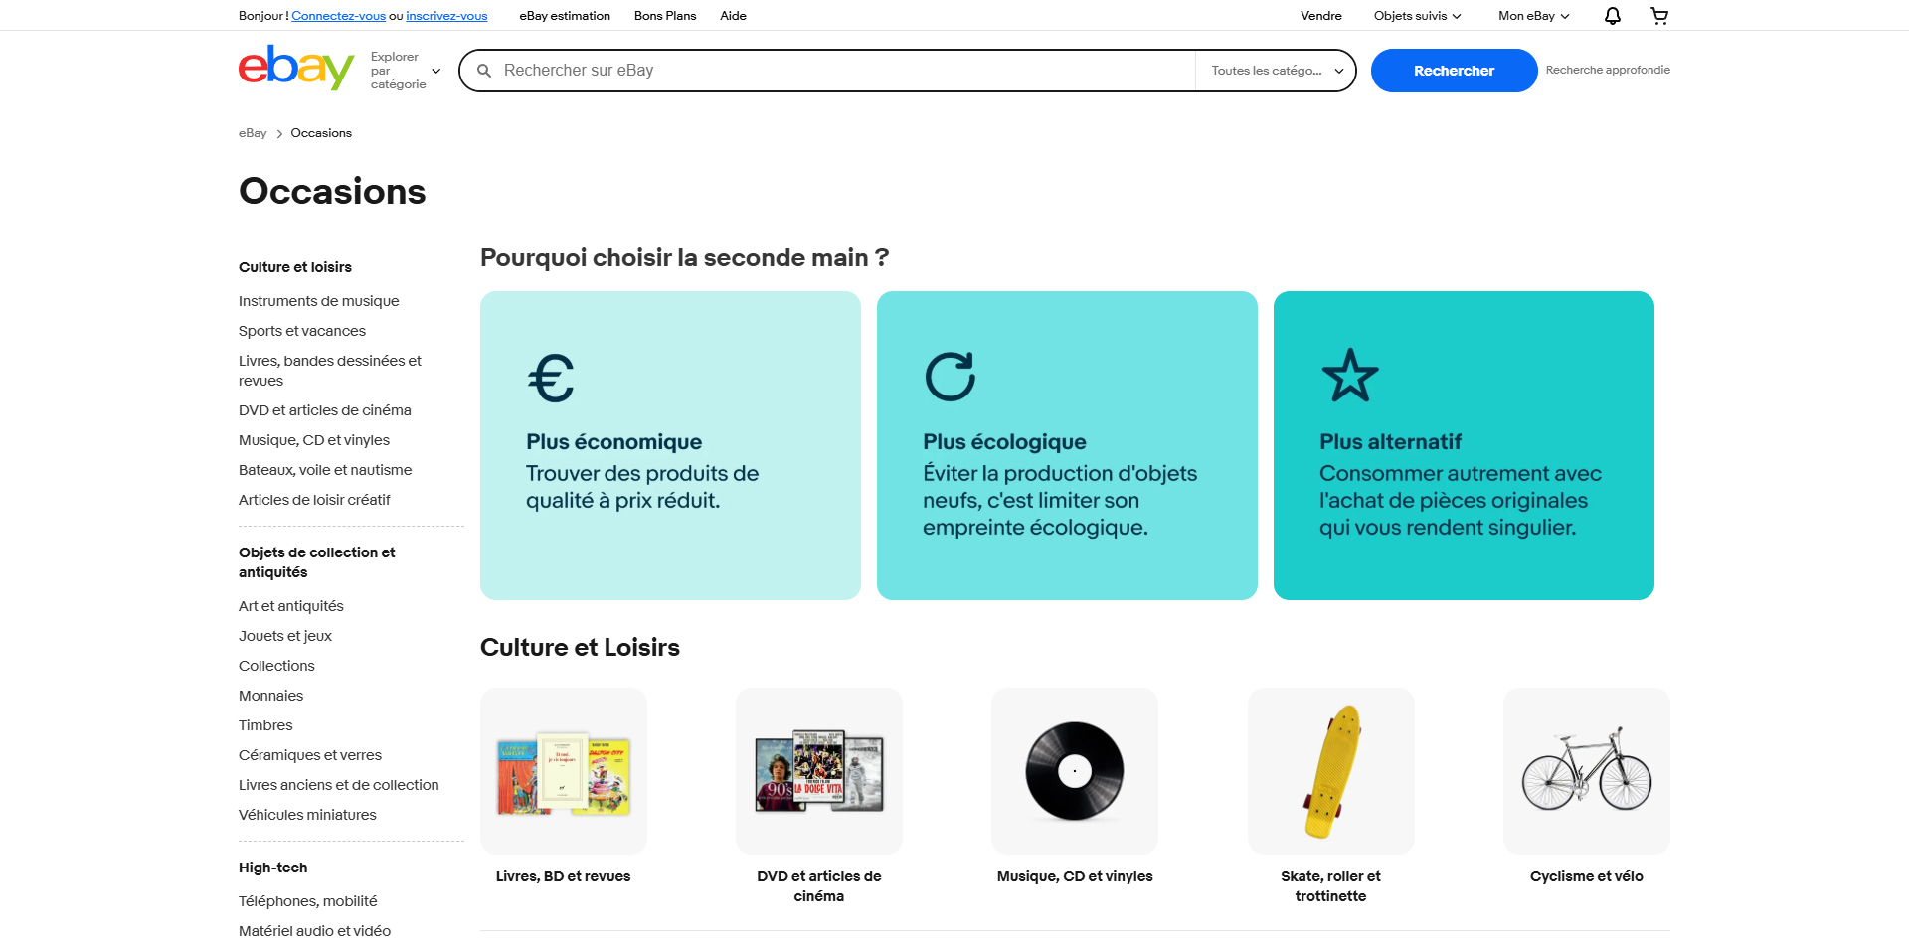Select Véhicules miniatures category

pos(307,815)
